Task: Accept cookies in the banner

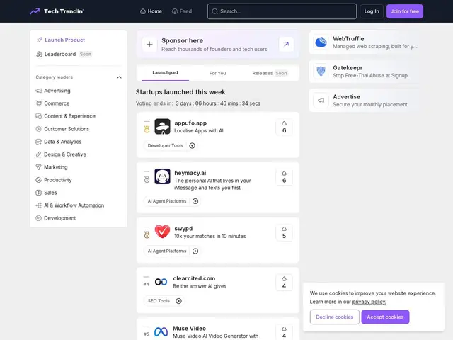Action: tap(385, 317)
